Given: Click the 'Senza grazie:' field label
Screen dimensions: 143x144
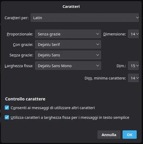Looking at the screenshot, I should point(21,55).
